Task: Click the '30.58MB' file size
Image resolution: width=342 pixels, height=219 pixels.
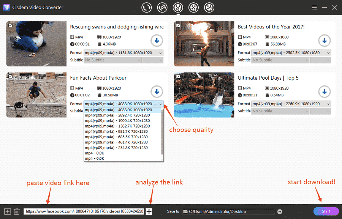Action: pos(110,95)
